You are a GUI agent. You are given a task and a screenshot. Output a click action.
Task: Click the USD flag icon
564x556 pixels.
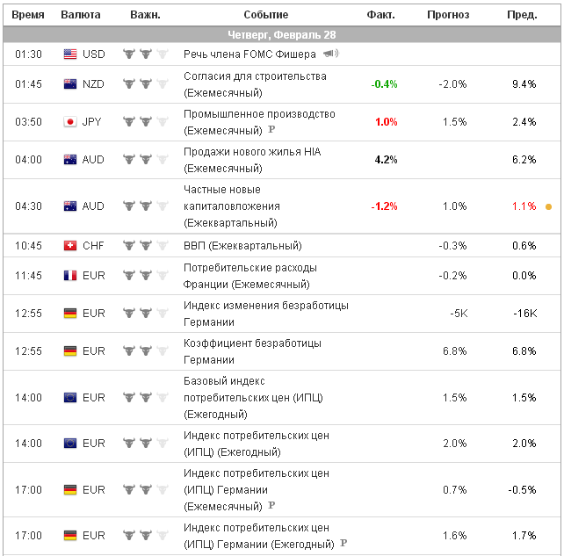[70, 54]
